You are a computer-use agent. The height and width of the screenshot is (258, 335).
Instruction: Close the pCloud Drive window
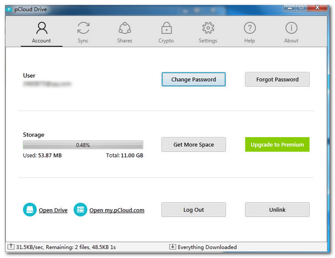[x=318, y=7]
